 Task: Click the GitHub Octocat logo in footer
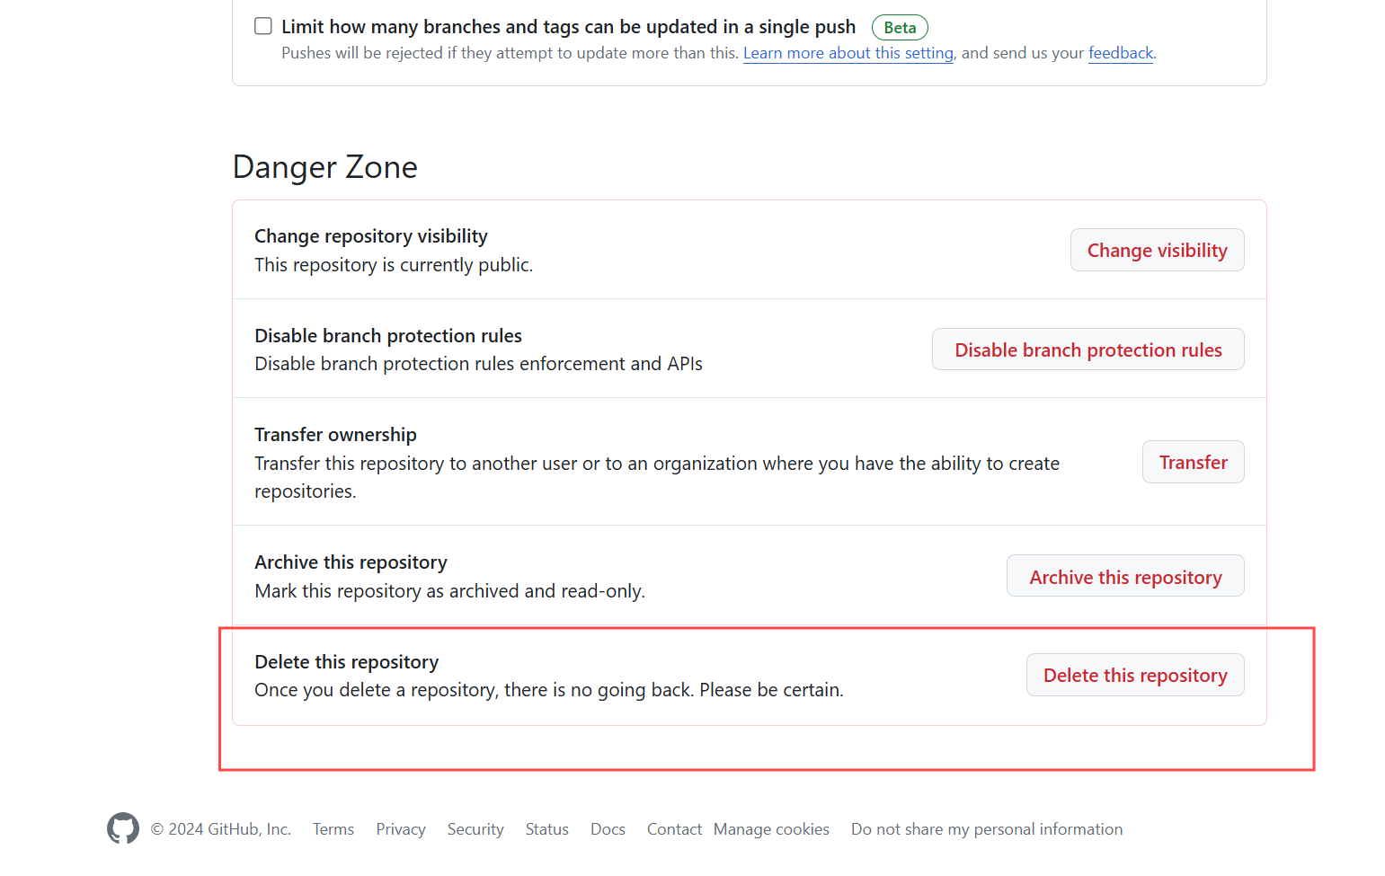[x=123, y=828]
